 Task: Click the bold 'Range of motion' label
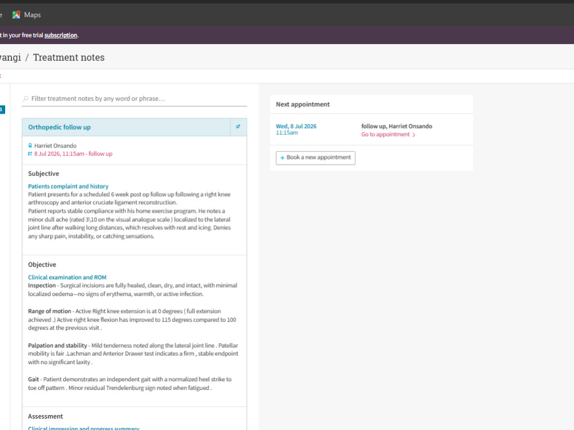pyautogui.click(x=49, y=311)
